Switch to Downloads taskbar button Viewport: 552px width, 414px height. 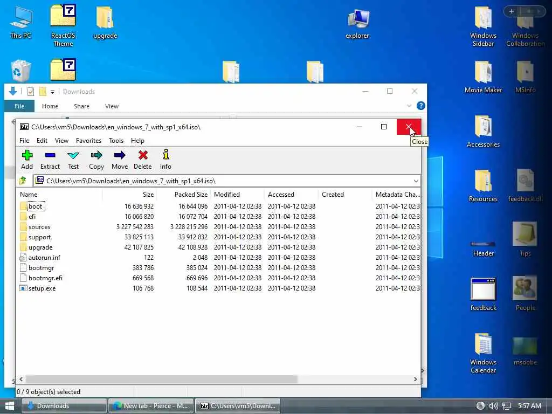pos(64,406)
